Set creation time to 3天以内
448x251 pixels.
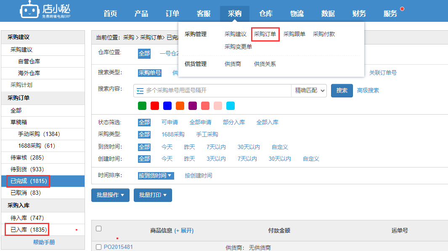[x=216, y=159]
